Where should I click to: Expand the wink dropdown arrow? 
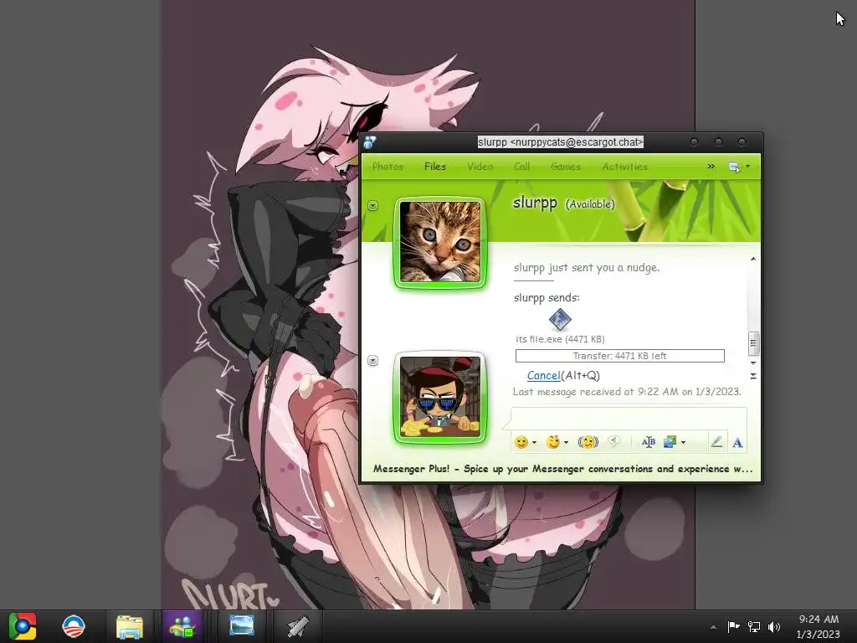[x=567, y=442]
